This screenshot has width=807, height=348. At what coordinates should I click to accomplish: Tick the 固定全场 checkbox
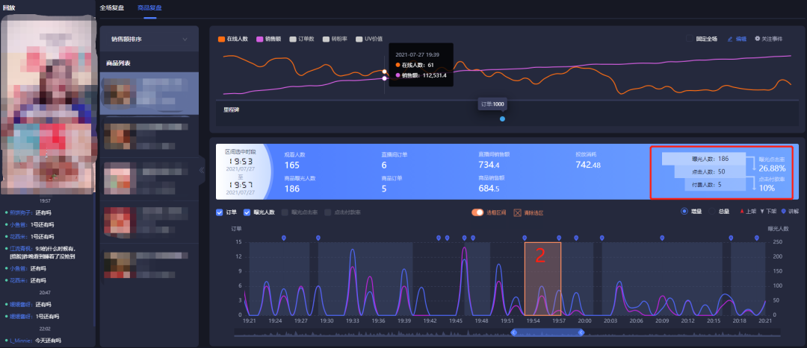tap(690, 38)
